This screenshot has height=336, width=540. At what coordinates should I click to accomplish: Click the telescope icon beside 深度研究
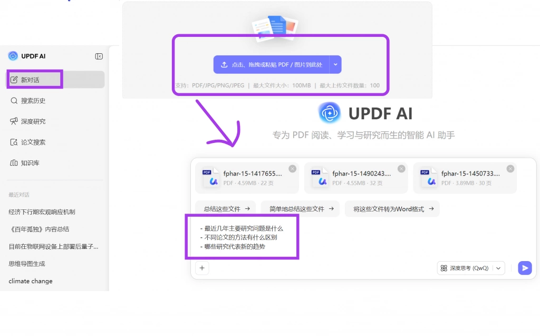(14, 121)
